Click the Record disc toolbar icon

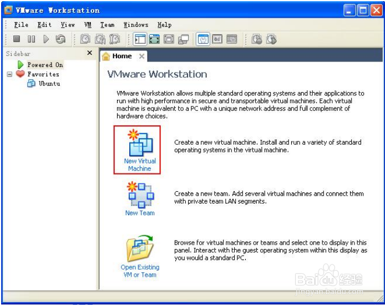pos(257,39)
